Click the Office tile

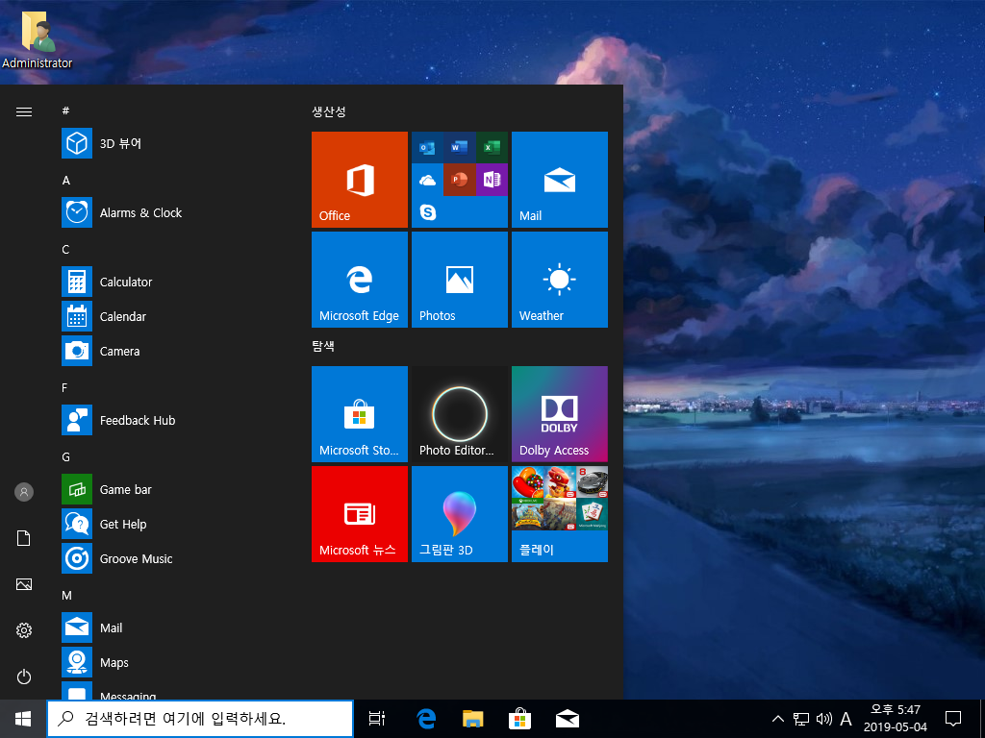click(x=360, y=180)
